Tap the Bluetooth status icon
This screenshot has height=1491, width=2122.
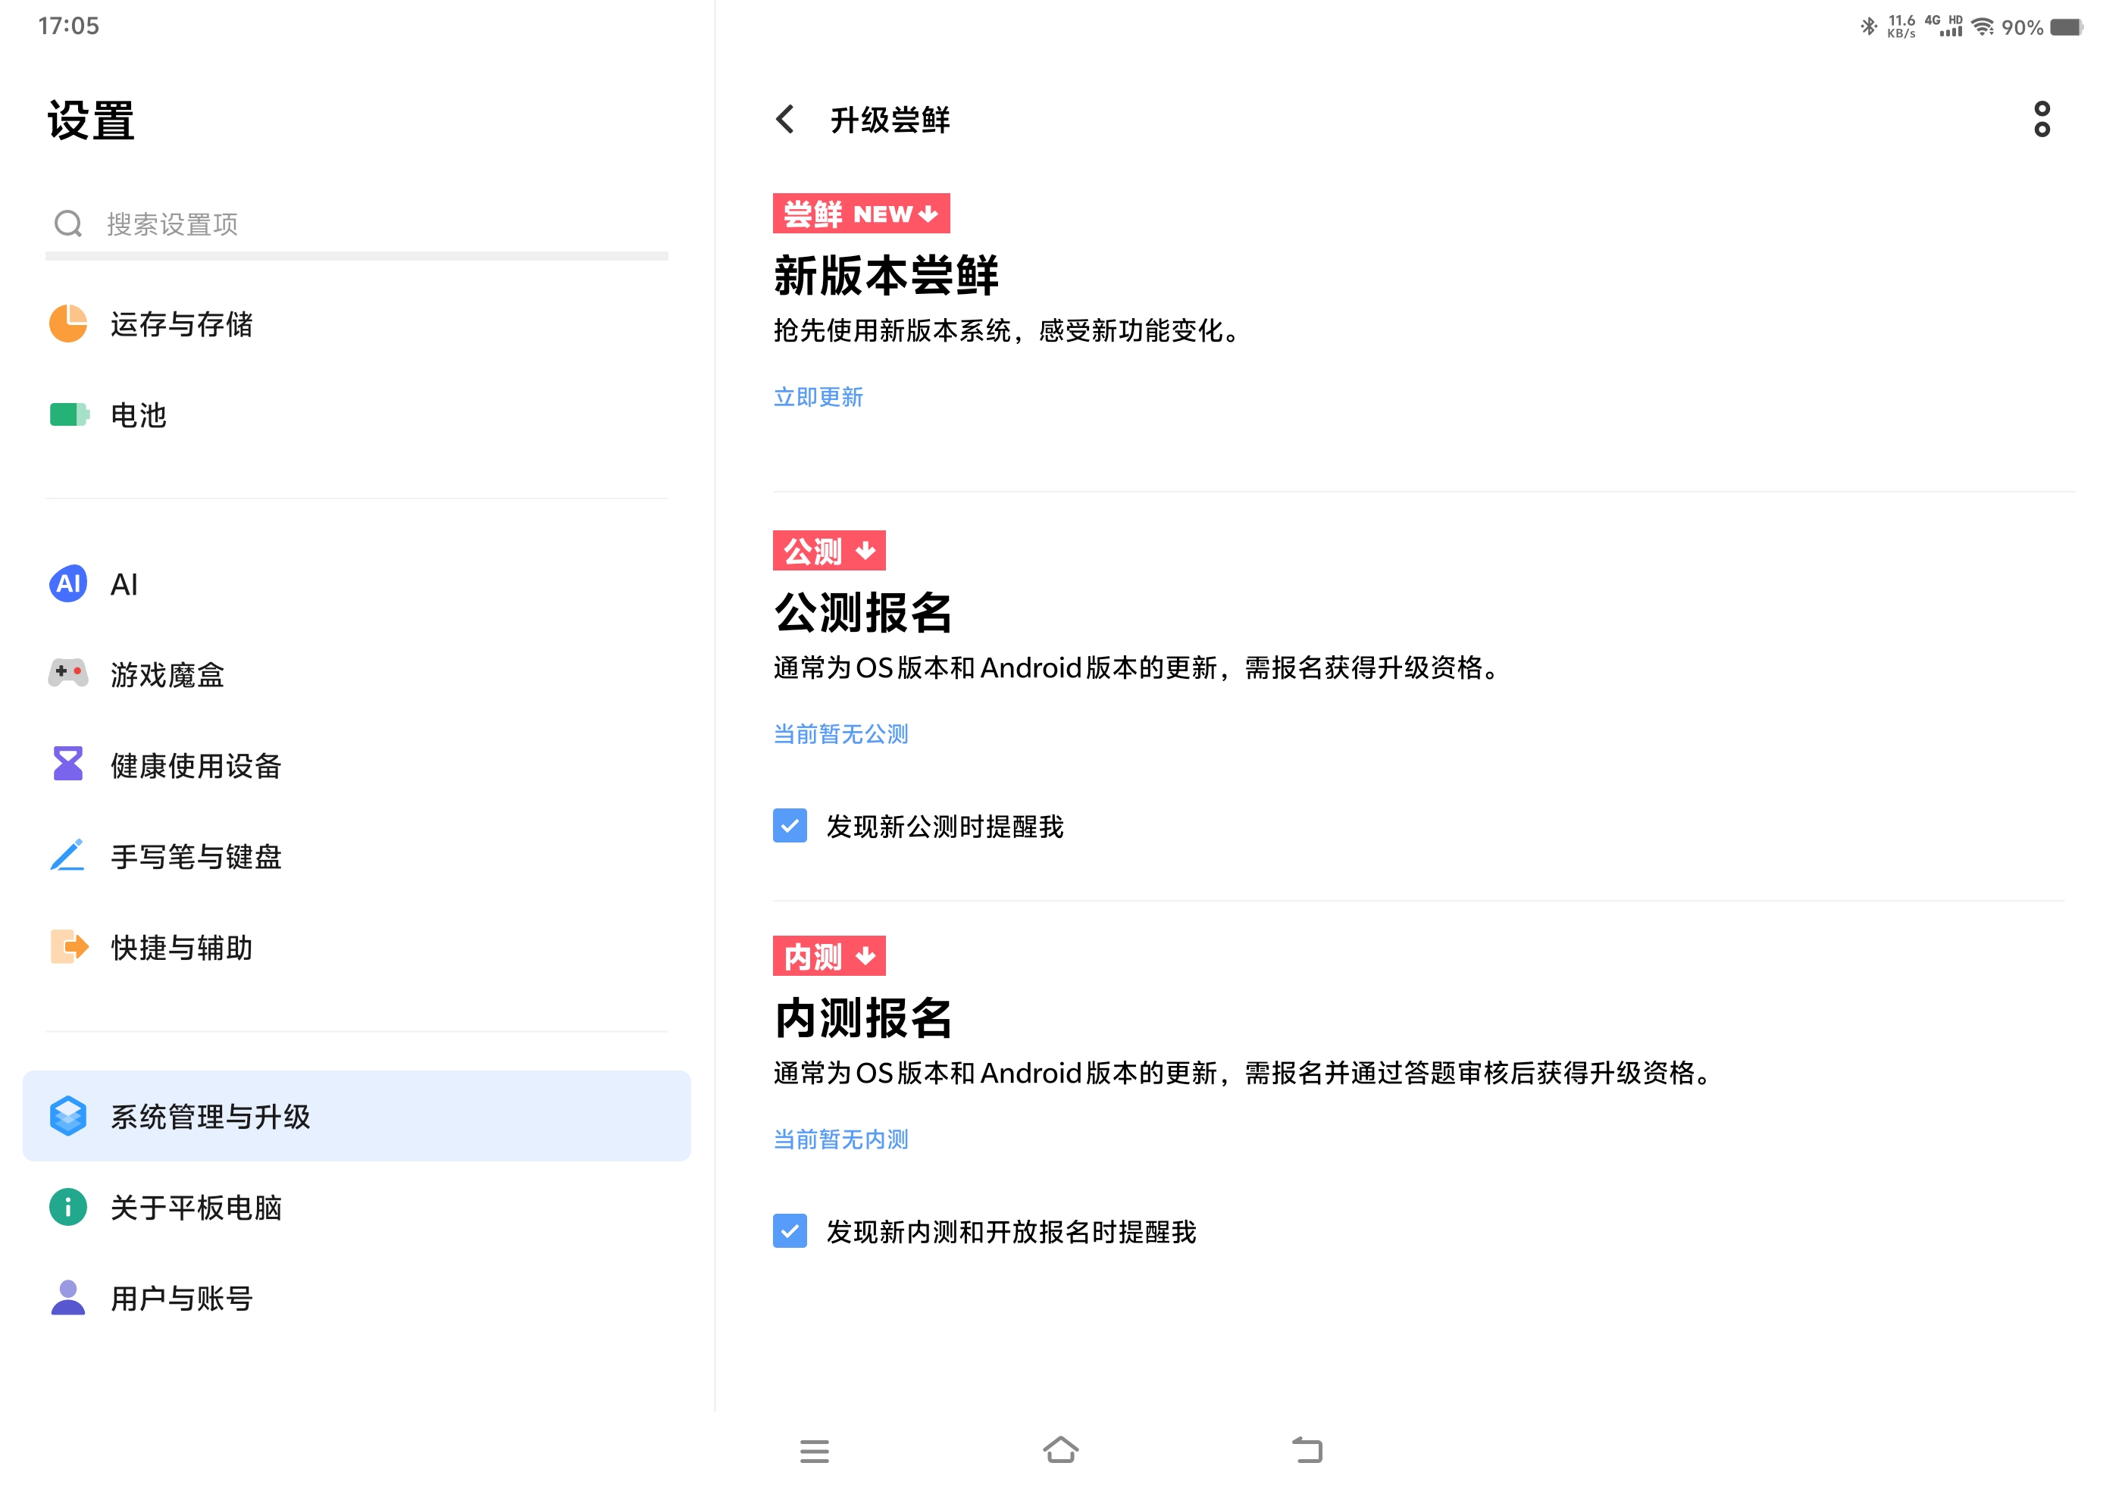pyautogui.click(x=1869, y=26)
